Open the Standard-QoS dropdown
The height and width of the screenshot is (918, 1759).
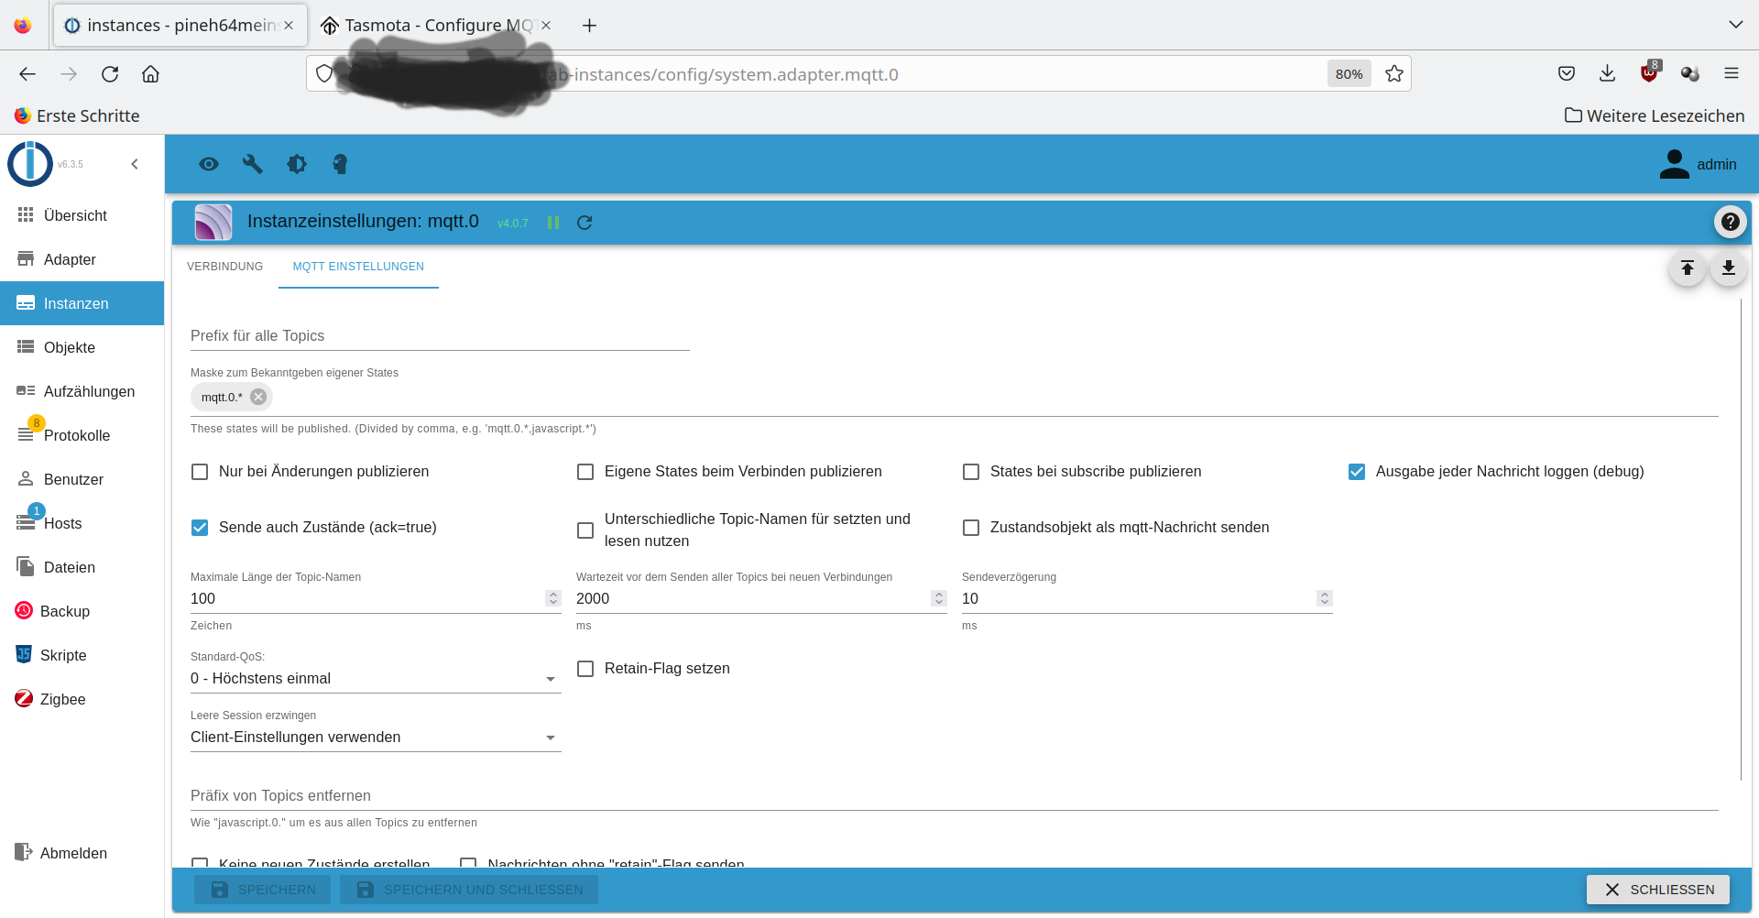click(x=376, y=679)
